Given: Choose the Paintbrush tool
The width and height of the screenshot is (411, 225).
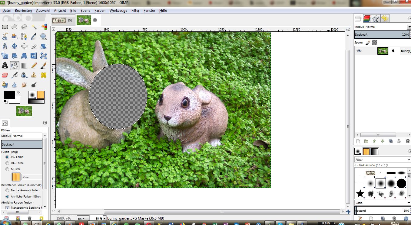Looking at the screenshot, I should [43, 66].
